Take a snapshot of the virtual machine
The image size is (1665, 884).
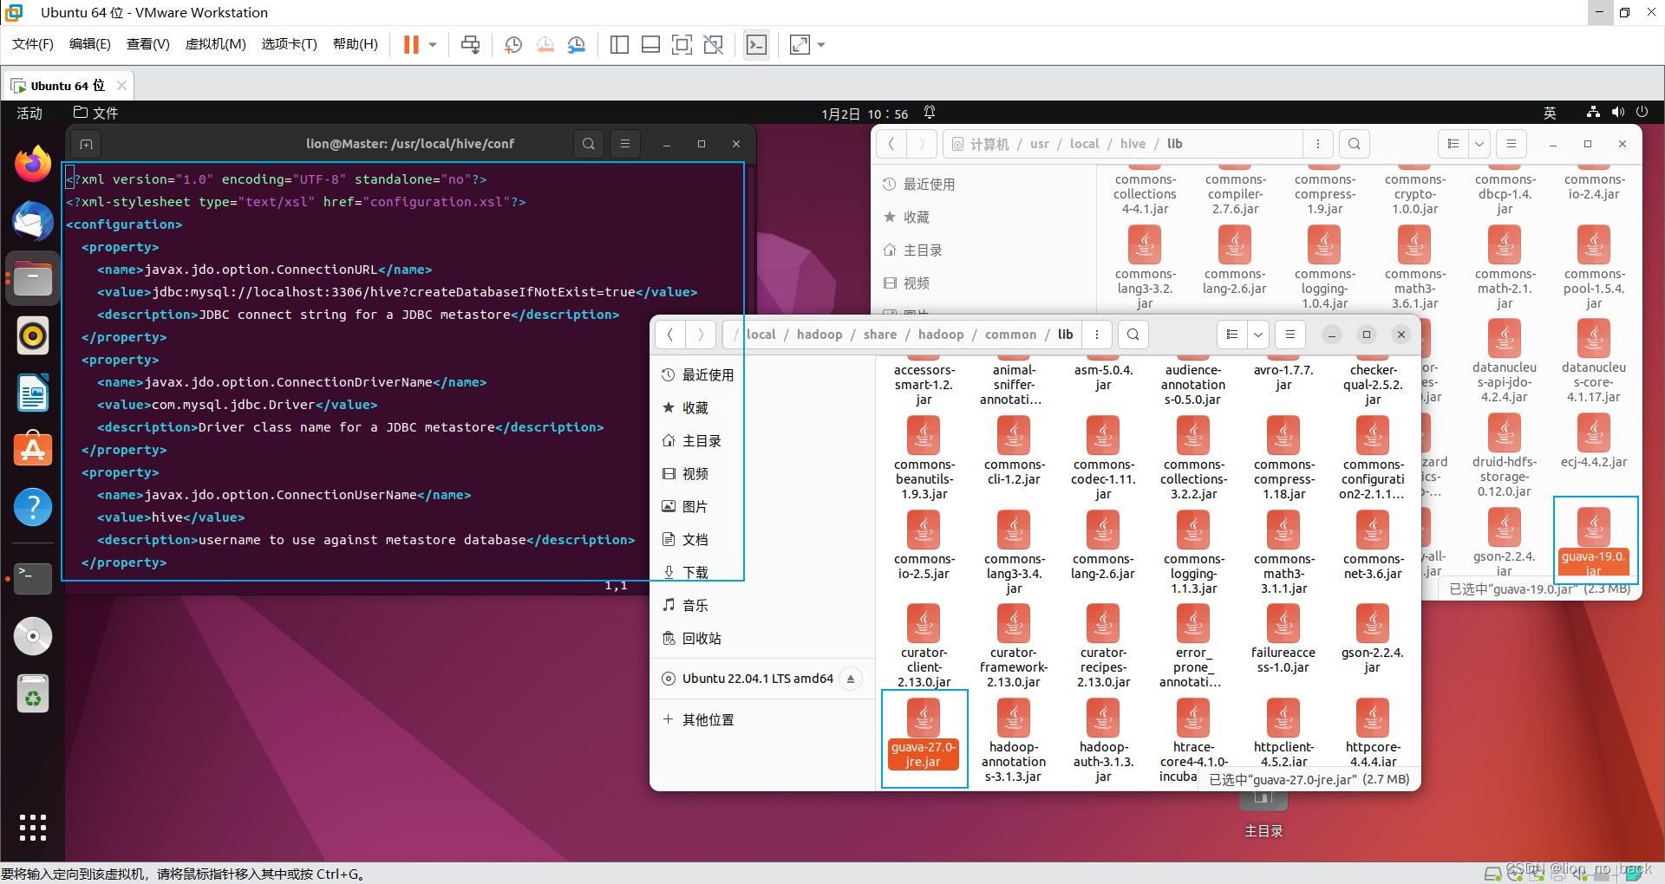[513, 44]
